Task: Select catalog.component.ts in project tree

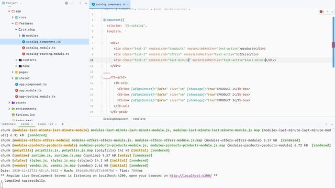Action: coord(43,42)
